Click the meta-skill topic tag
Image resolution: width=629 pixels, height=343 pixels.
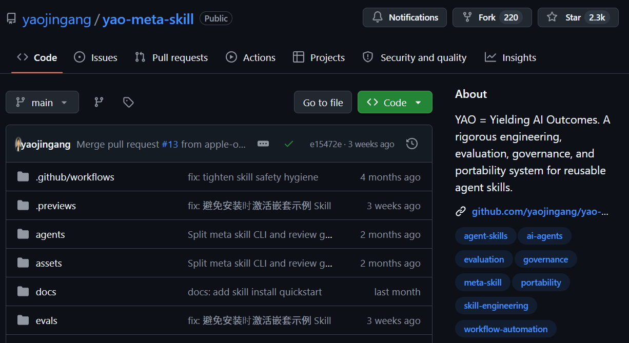pos(483,283)
